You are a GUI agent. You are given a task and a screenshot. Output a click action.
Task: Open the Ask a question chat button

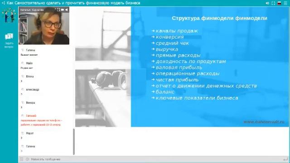click(x=9, y=41)
